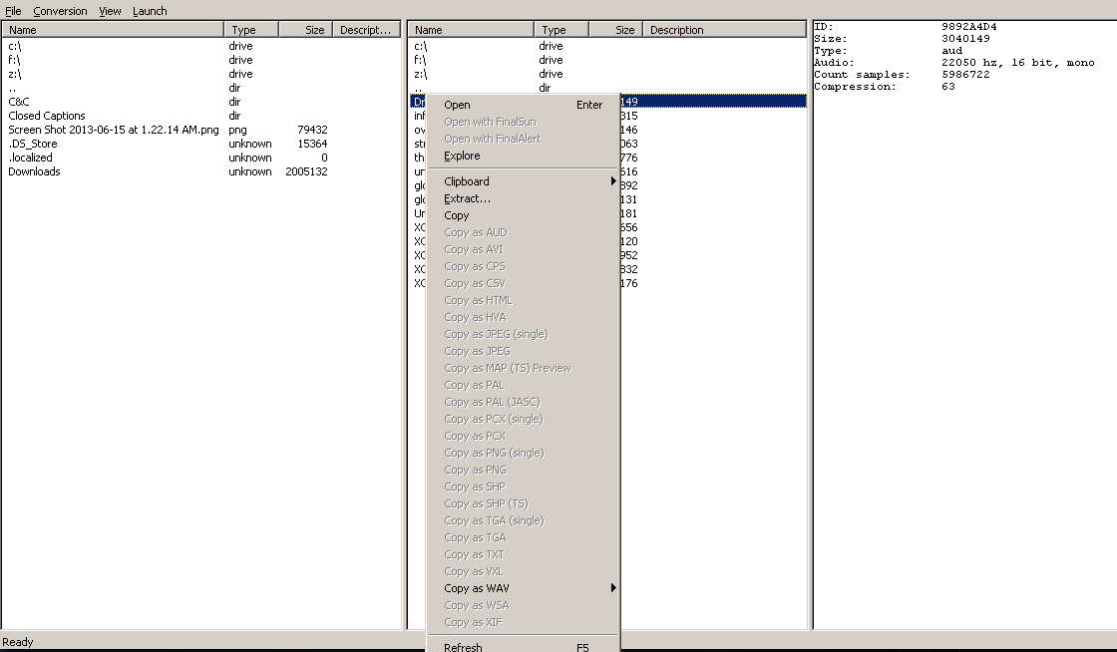Click right pane Description column header
Image resolution: width=1117 pixels, height=652 pixels.
point(724,30)
